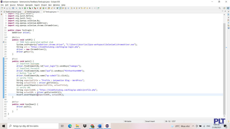Click the vertical scrollbar thumb

pos(224,69)
